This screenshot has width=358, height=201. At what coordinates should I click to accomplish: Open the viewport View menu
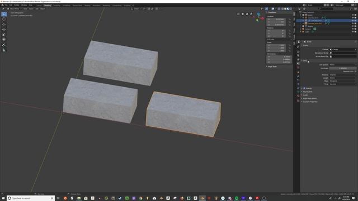point(25,9)
